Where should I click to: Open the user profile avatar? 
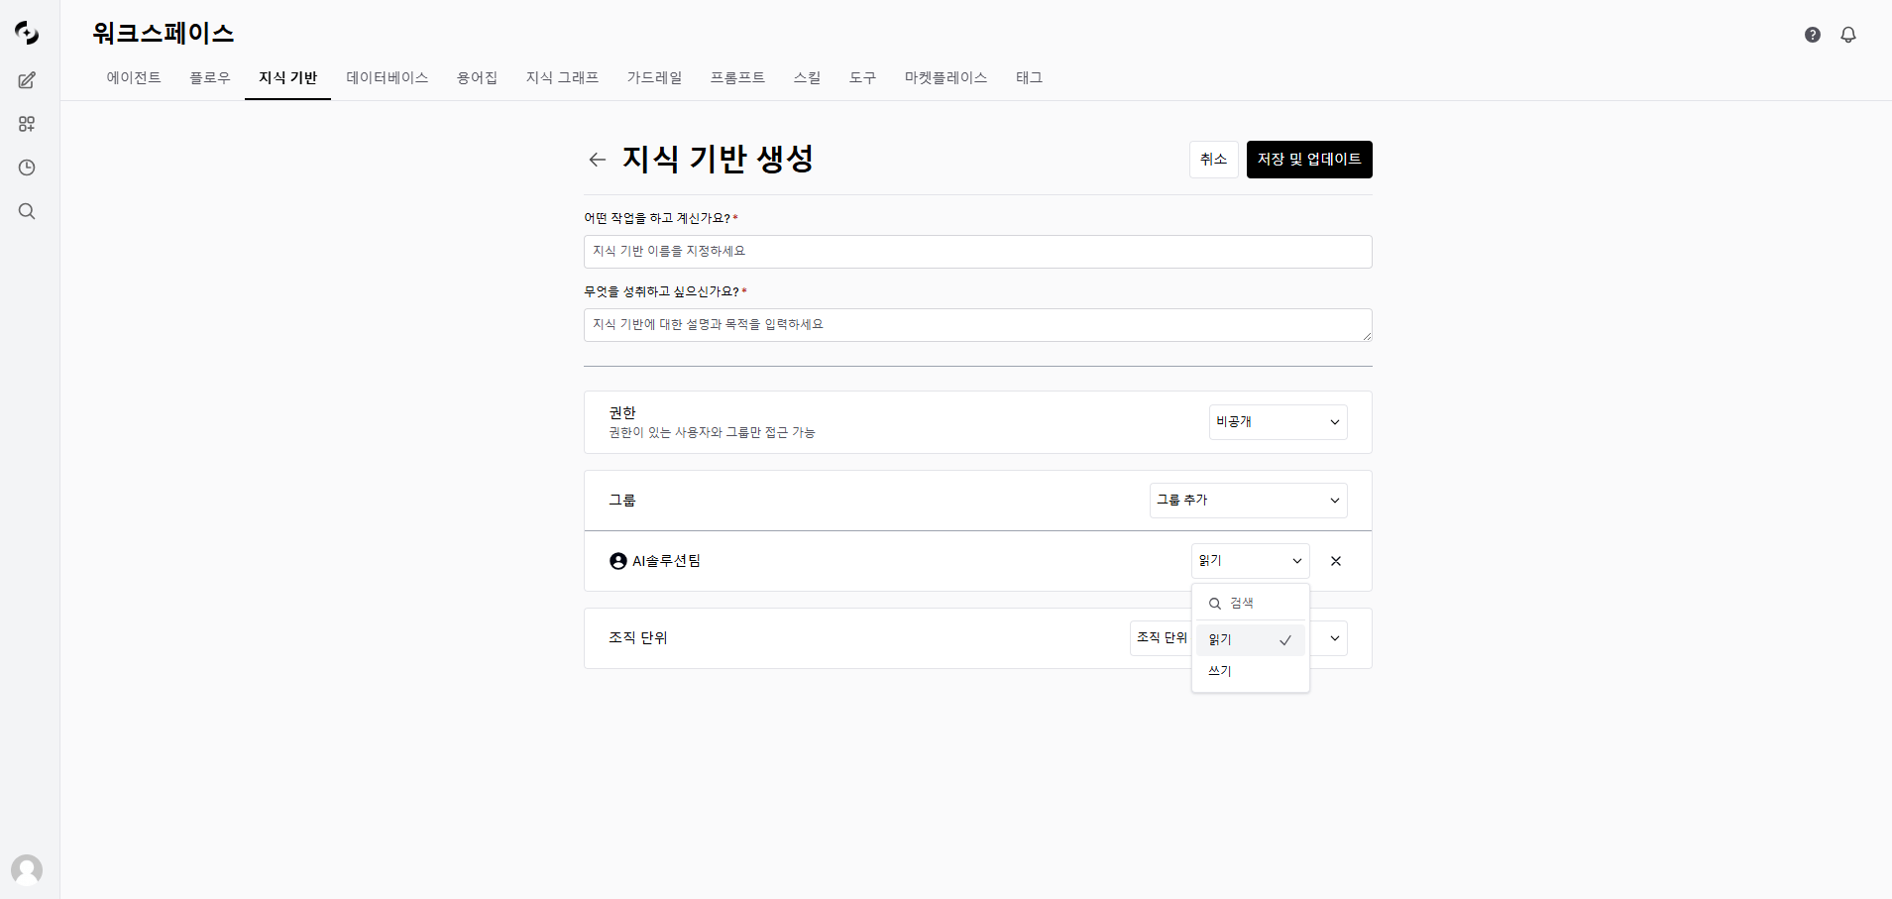pos(27,870)
